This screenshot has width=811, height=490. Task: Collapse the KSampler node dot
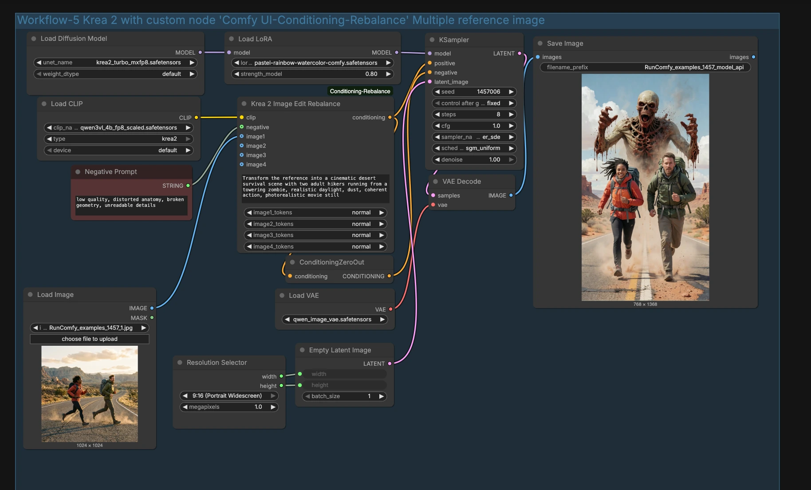point(432,40)
